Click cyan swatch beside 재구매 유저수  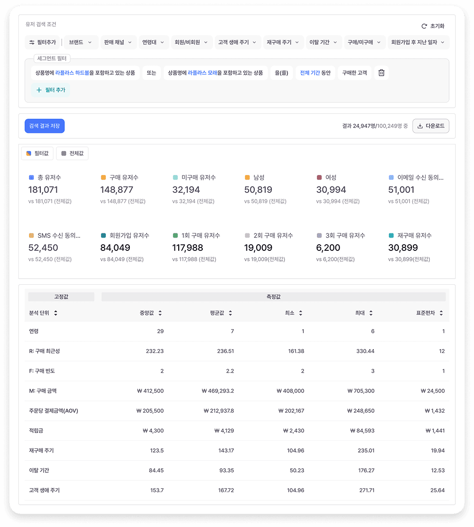coord(391,236)
